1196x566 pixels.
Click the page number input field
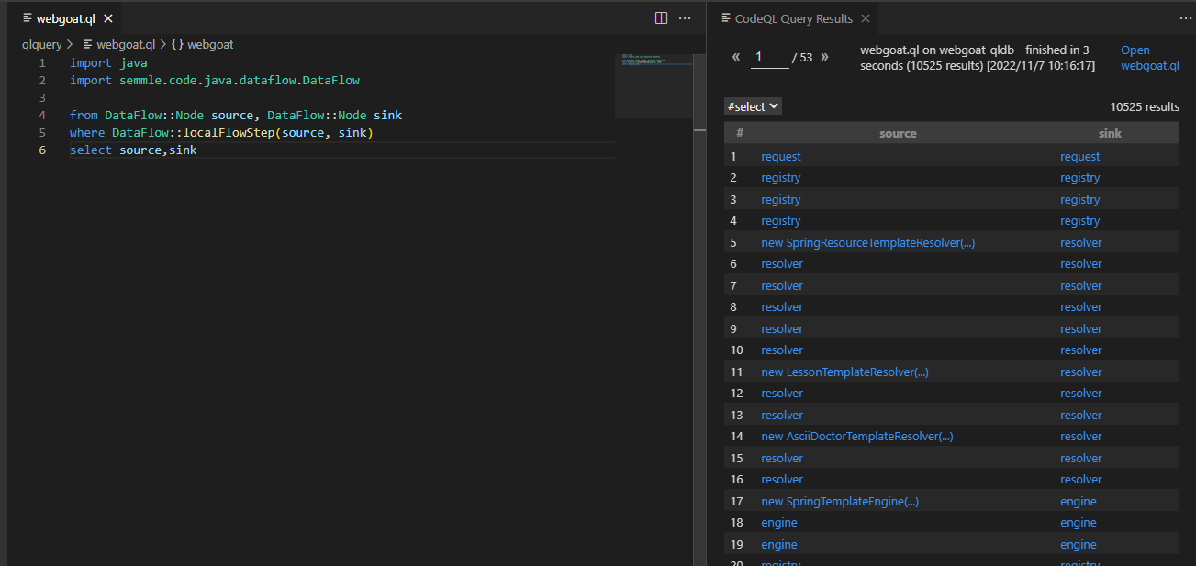(x=769, y=57)
